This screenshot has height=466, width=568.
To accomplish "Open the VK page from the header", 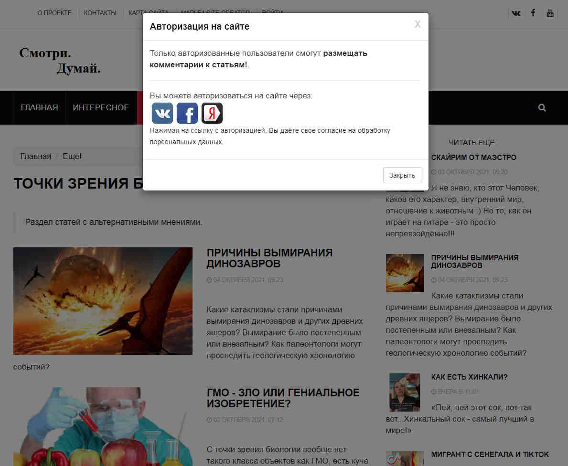I will (516, 13).
